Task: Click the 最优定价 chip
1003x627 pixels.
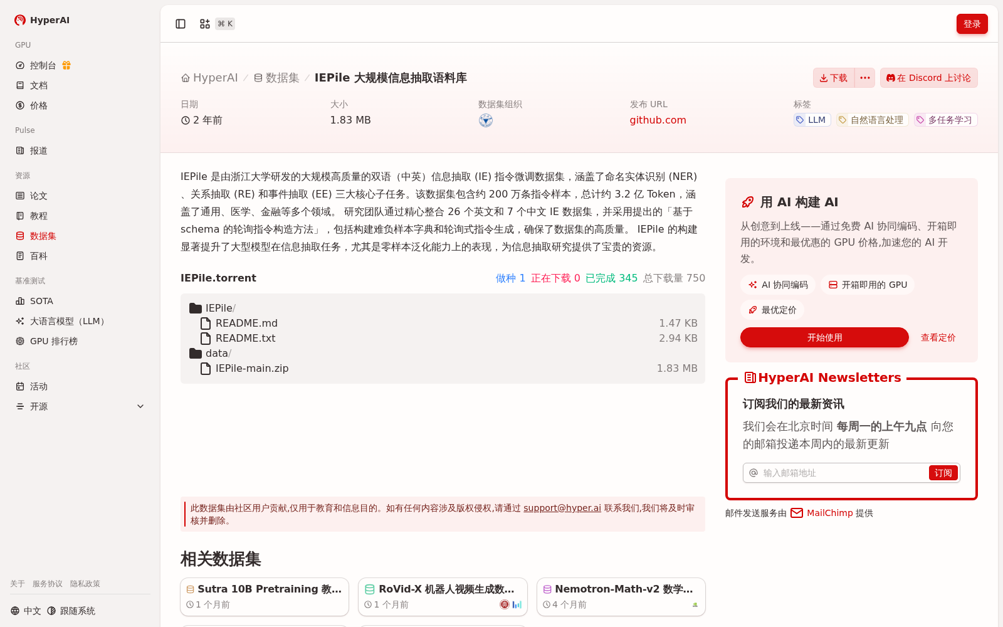Action: pos(772,310)
